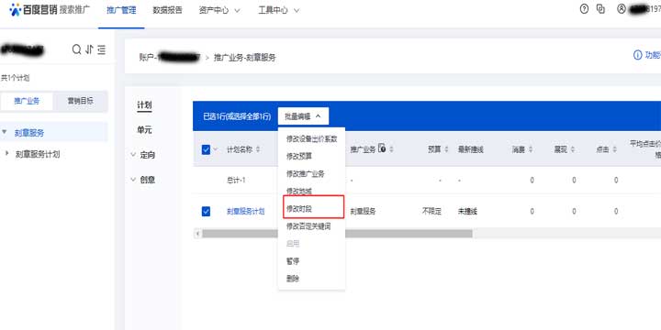Screen dimensions: 661x330
Task: Sort the table by 计划名称 column arrows
Action: pyautogui.click(x=258, y=149)
